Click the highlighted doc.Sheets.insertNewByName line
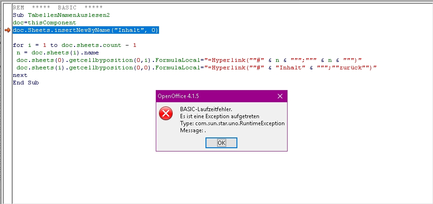 (x=86, y=30)
